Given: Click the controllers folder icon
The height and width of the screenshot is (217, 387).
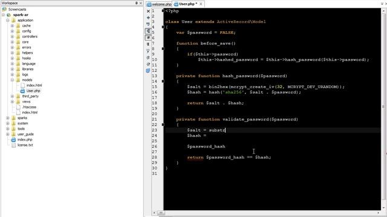Looking at the screenshot, I should (18, 36).
